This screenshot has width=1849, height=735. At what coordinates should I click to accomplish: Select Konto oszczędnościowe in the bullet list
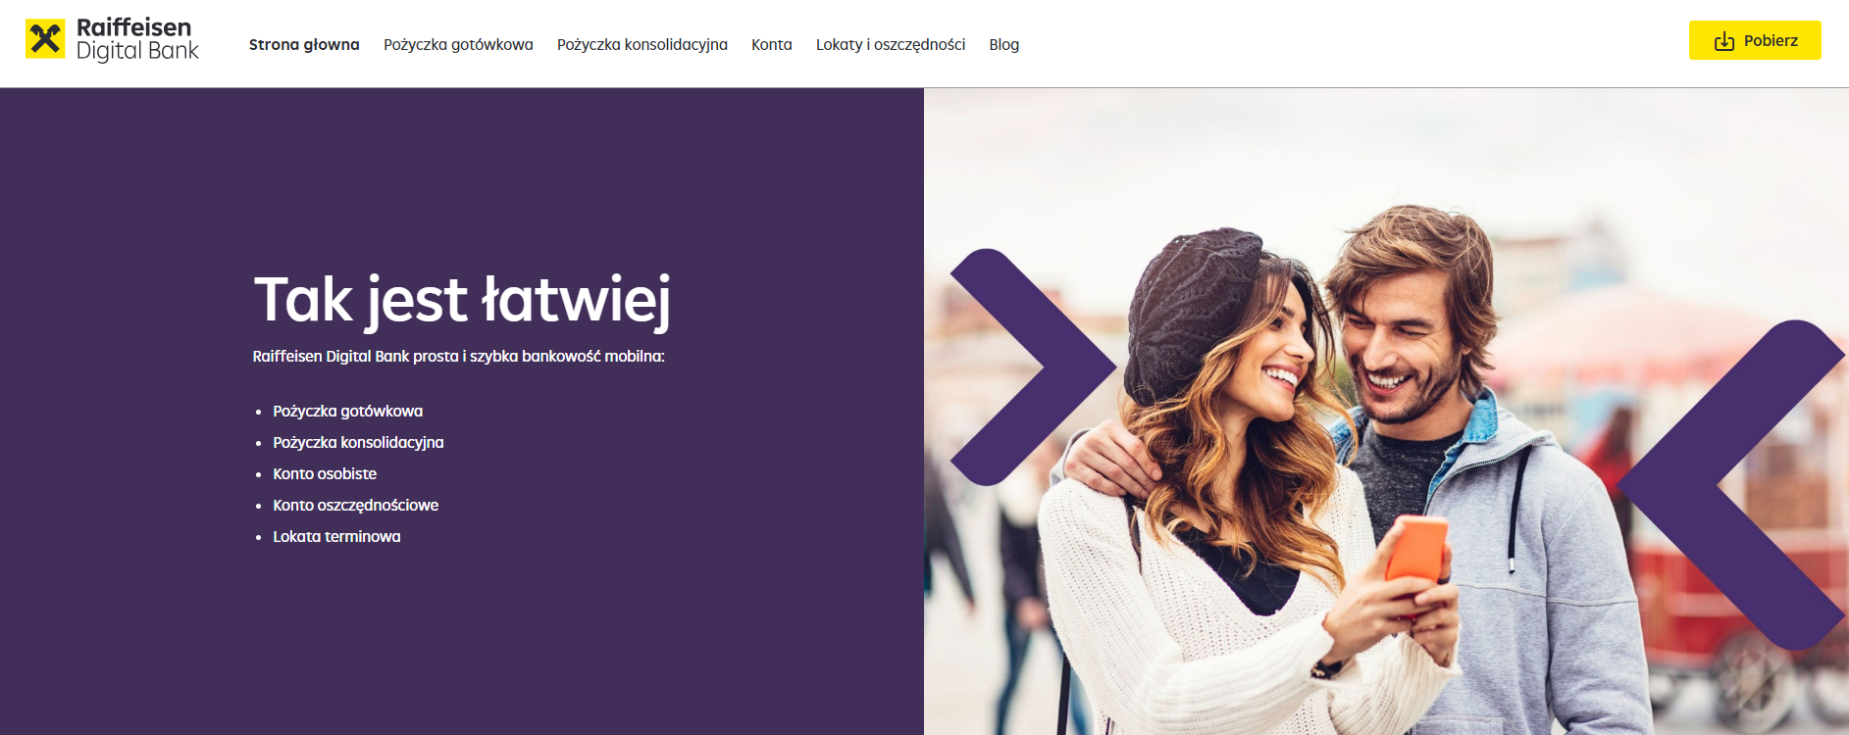[356, 505]
